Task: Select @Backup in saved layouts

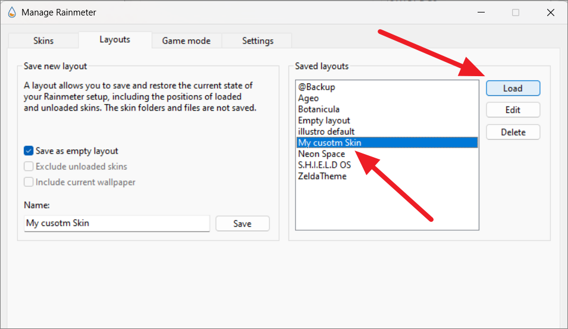Action: pyautogui.click(x=387, y=87)
